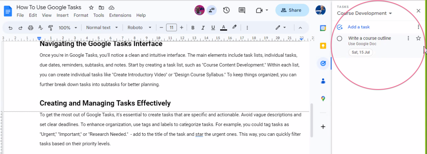Open the highlight color tool
Viewport: 427px width, 154px height.
pos(234,28)
